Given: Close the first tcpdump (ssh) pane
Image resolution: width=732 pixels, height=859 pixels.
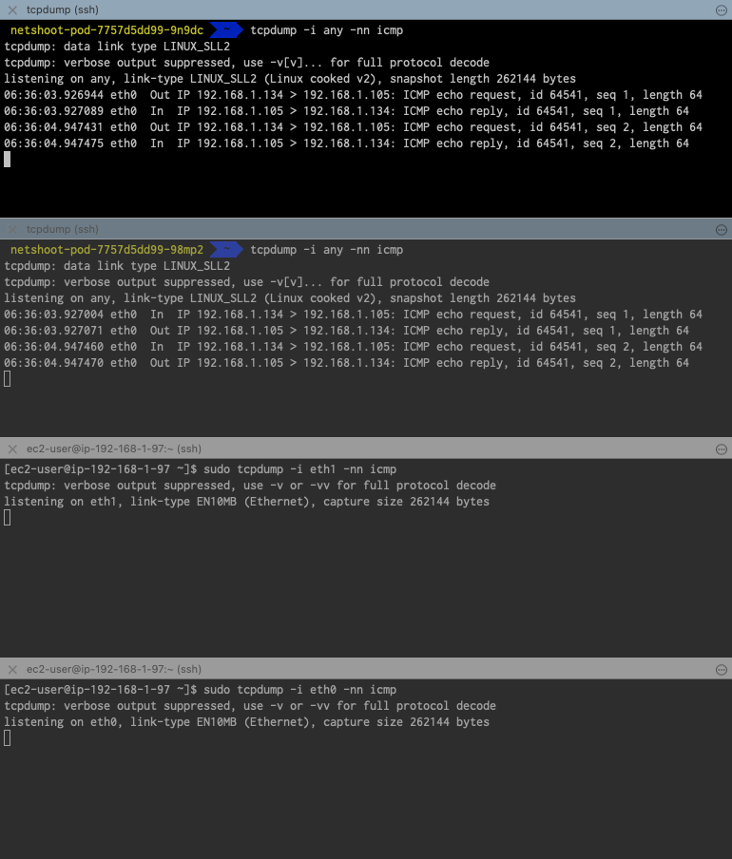Looking at the screenshot, I should pos(12,10).
